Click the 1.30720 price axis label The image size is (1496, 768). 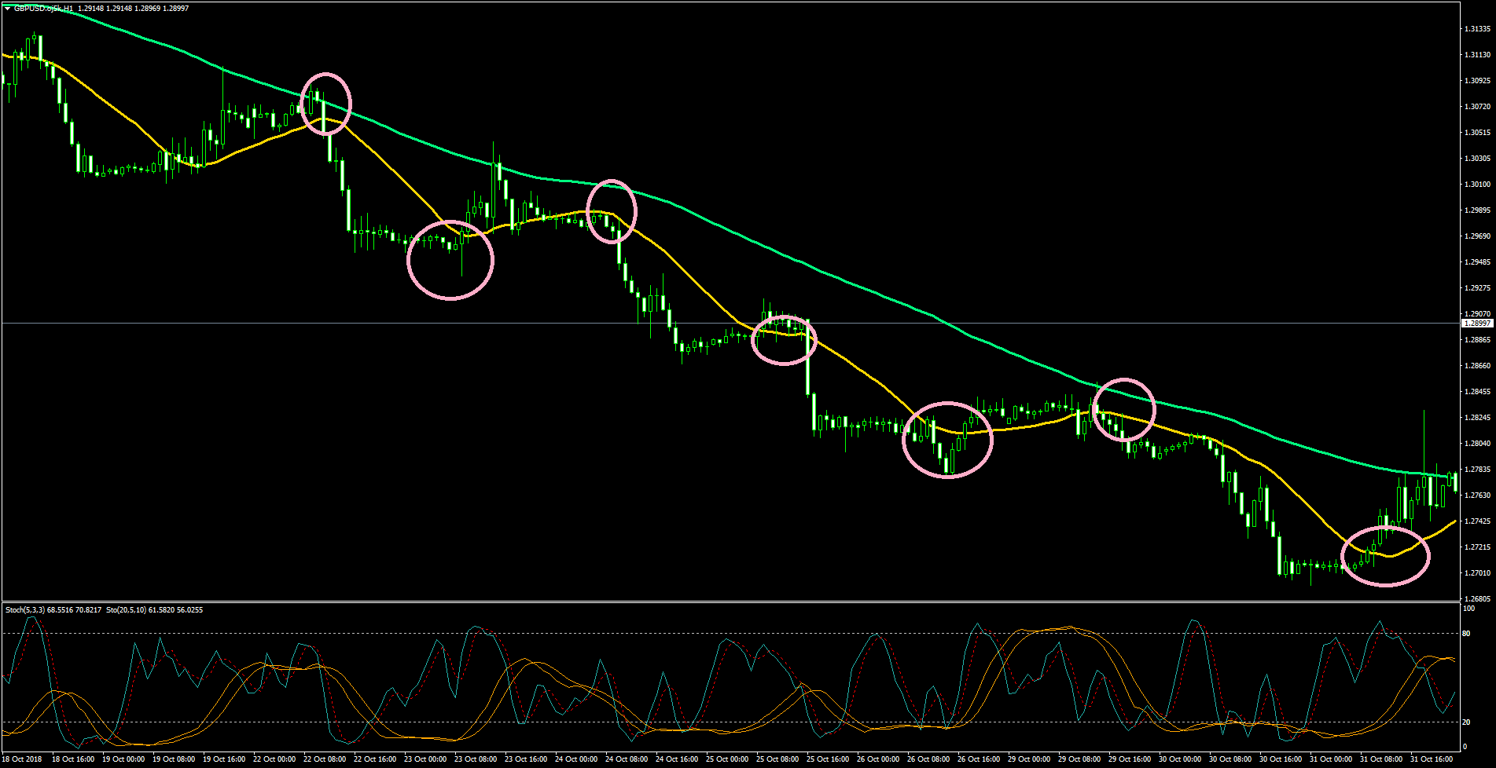coord(1477,107)
